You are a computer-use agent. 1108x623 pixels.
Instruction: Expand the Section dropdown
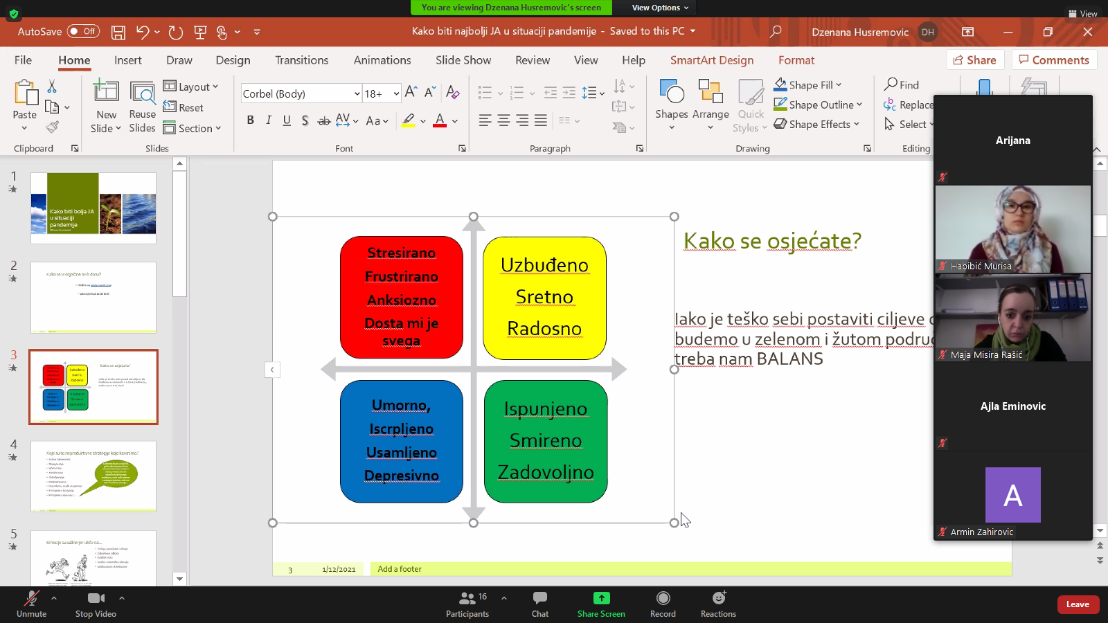pos(192,128)
